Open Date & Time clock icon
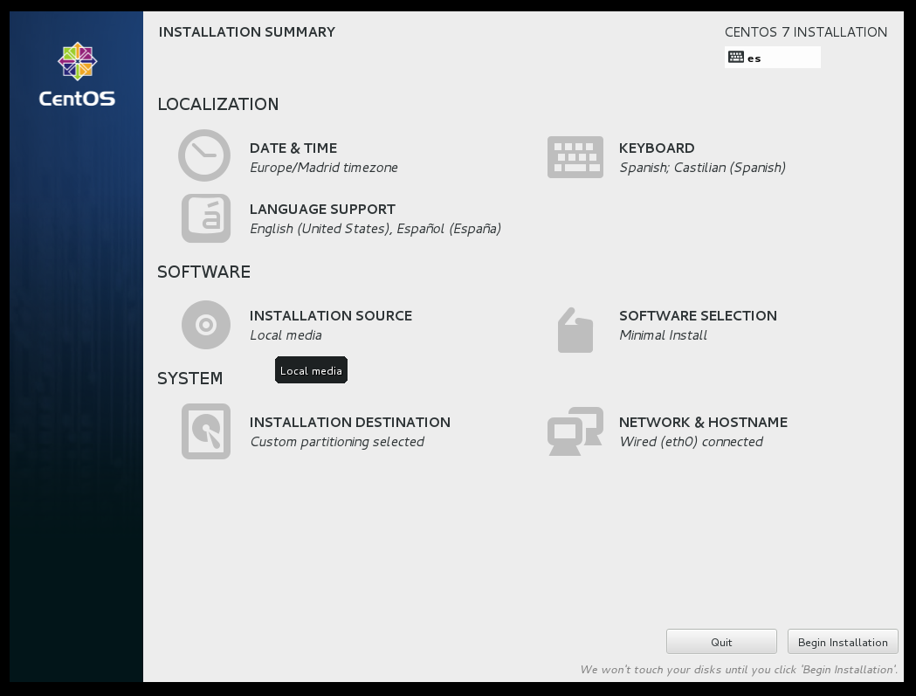This screenshot has width=916, height=696. pyautogui.click(x=204, y=155)
